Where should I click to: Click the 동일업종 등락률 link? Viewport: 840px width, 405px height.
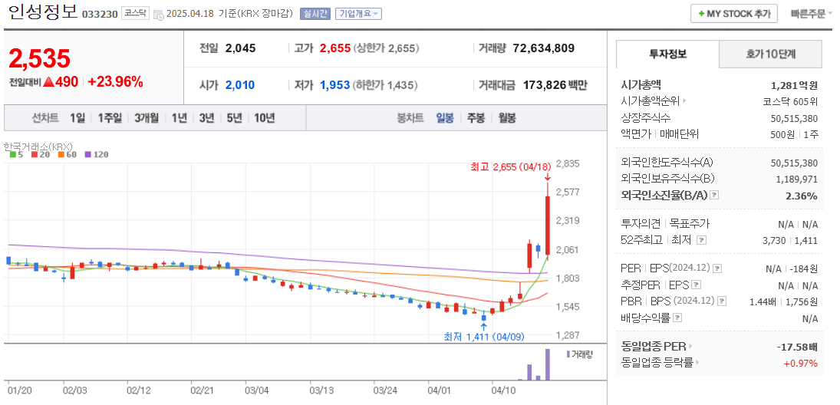click(657, 363)
